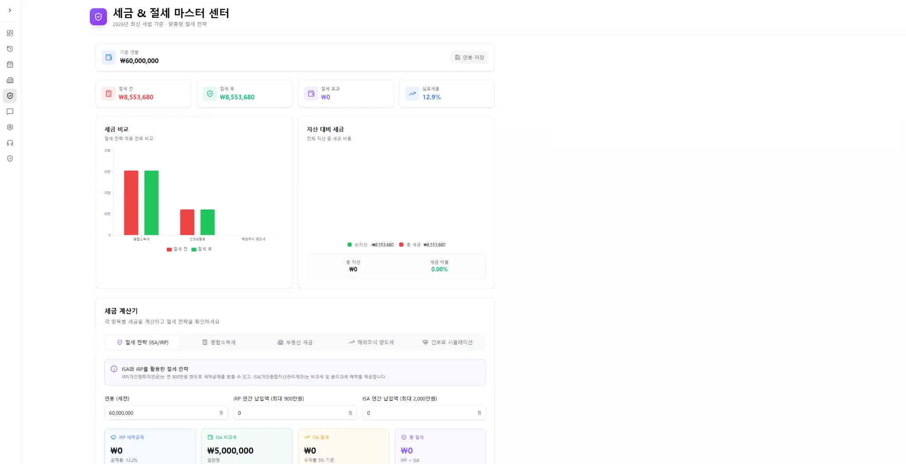Viewport: 906px width, 464px height.
Task: Click the purple wallet icon on 절세 효과 card
Action: [311, 94]
